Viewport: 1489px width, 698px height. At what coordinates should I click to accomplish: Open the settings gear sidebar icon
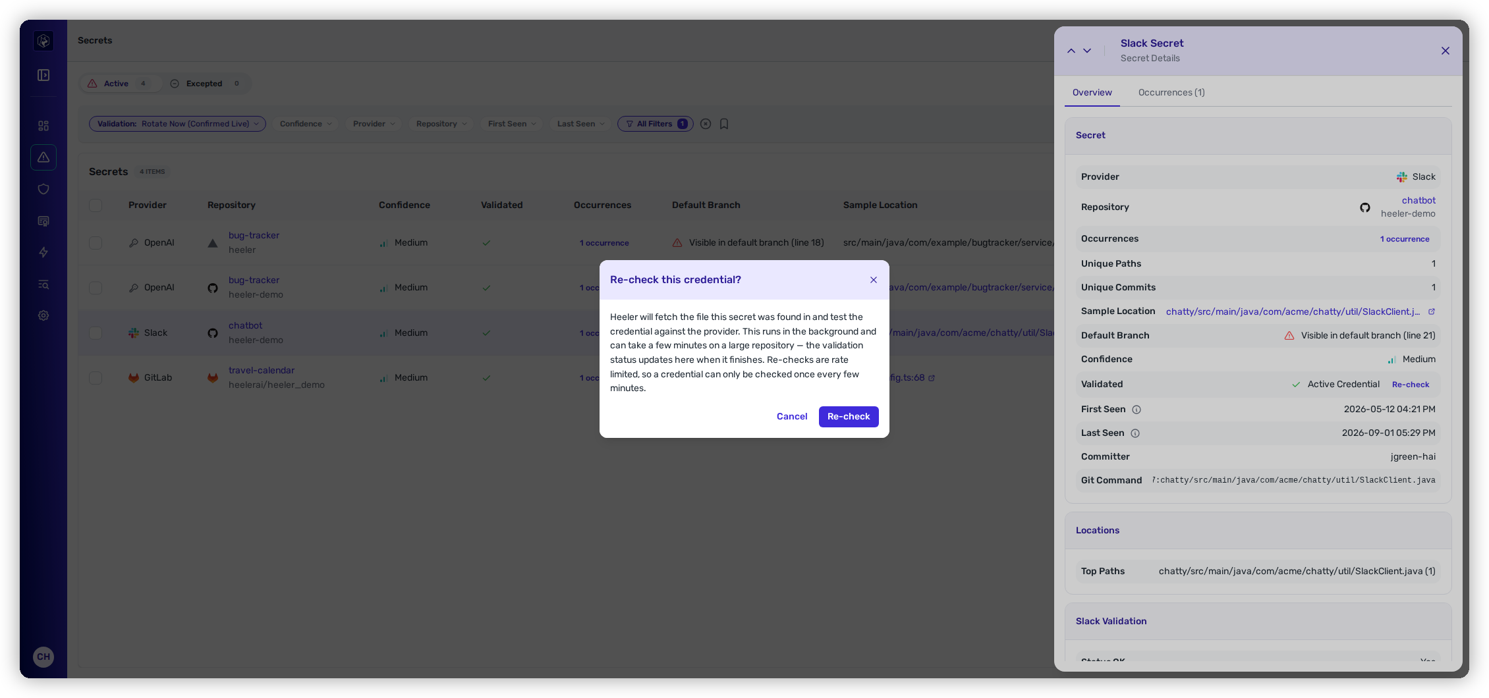[x=43, y=315]
